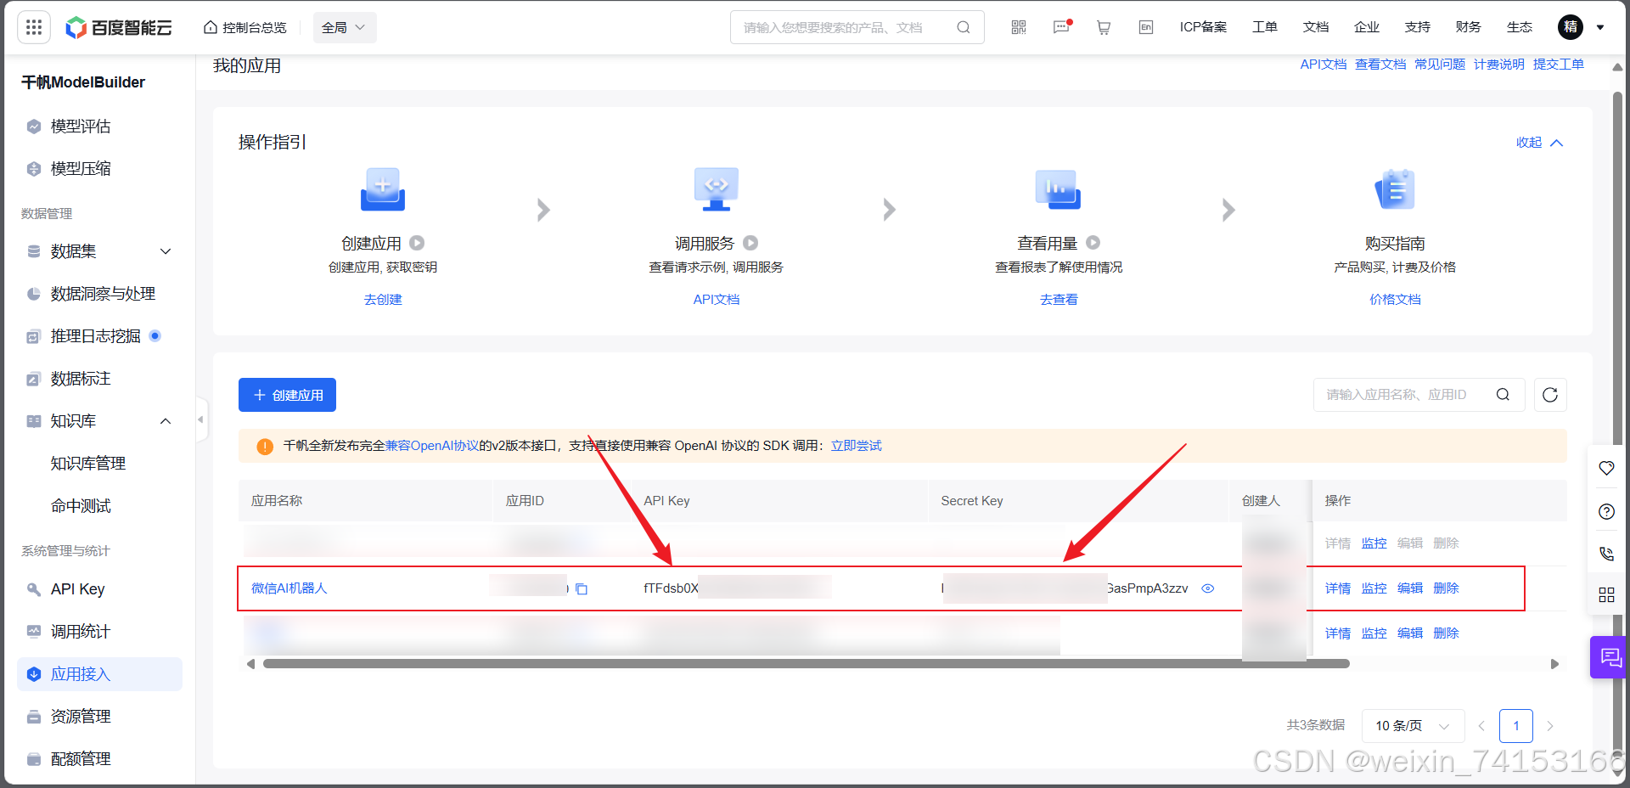Collapse the left sidebar handle
This screenshot has width=1630, height=788.
tap(201, 419)
